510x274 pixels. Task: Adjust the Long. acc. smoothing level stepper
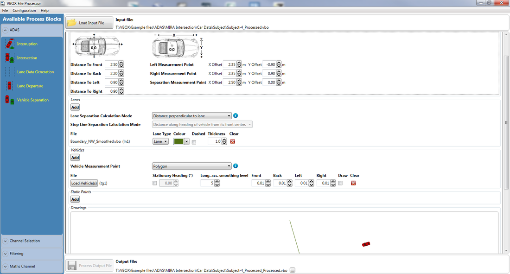pos(217,183)
